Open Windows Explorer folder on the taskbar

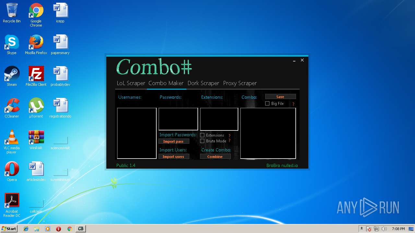pos(37,229)
